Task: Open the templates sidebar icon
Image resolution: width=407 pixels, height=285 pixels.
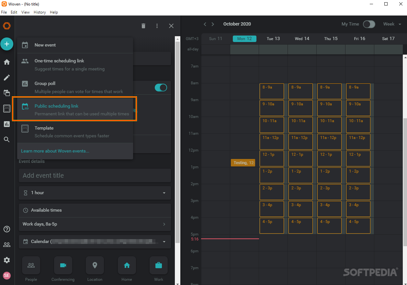Action: point(7,109)
